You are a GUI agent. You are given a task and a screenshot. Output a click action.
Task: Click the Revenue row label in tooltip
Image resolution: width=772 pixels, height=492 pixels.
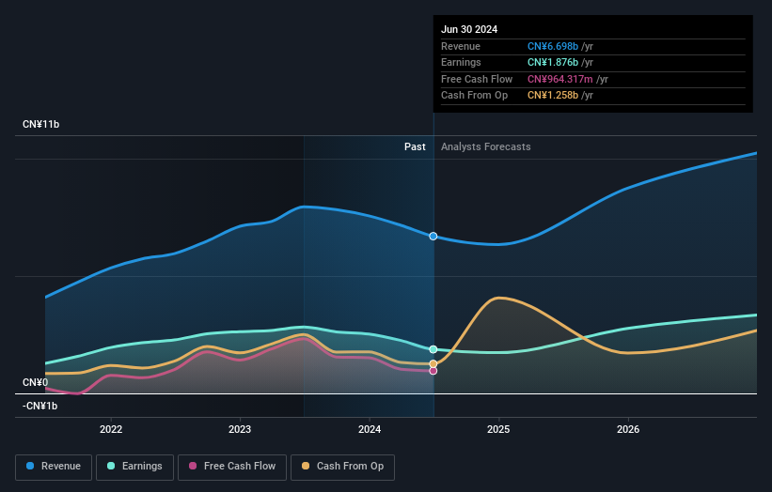tap(461, 46)
